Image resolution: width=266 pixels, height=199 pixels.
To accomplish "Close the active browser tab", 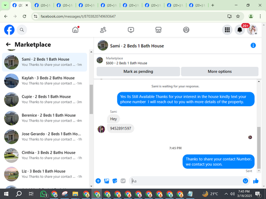I will [x=27, y=5].
